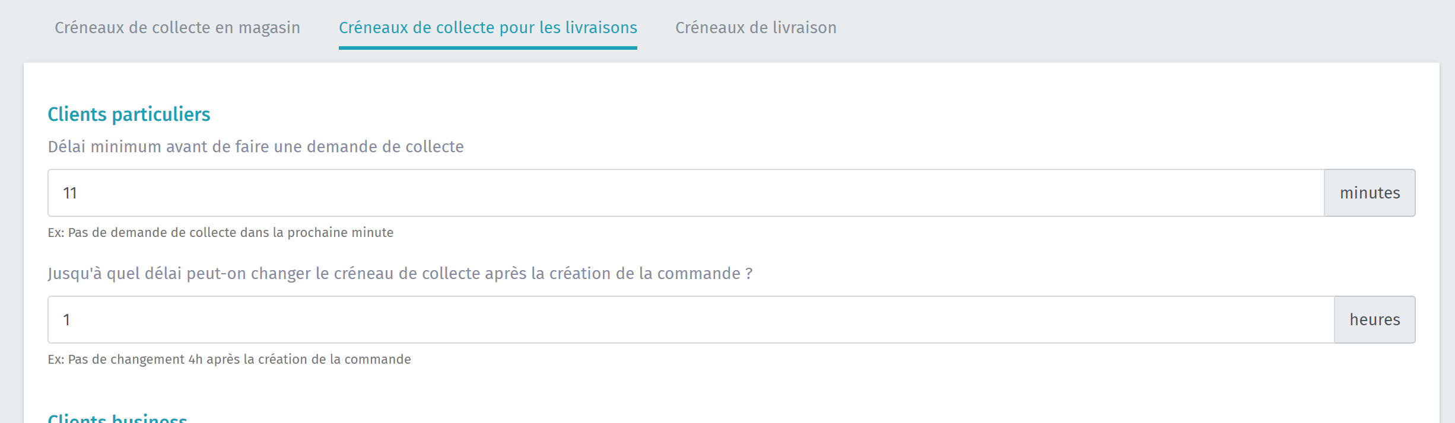Image resolution: width=1455 pixels, height=423 pixels.
Task: Click the Délai minimum avant collecte label
Action: pyautogui.click(x=256, y=147)
